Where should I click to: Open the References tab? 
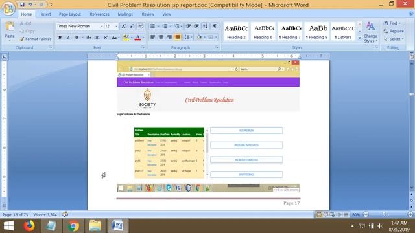99,14
